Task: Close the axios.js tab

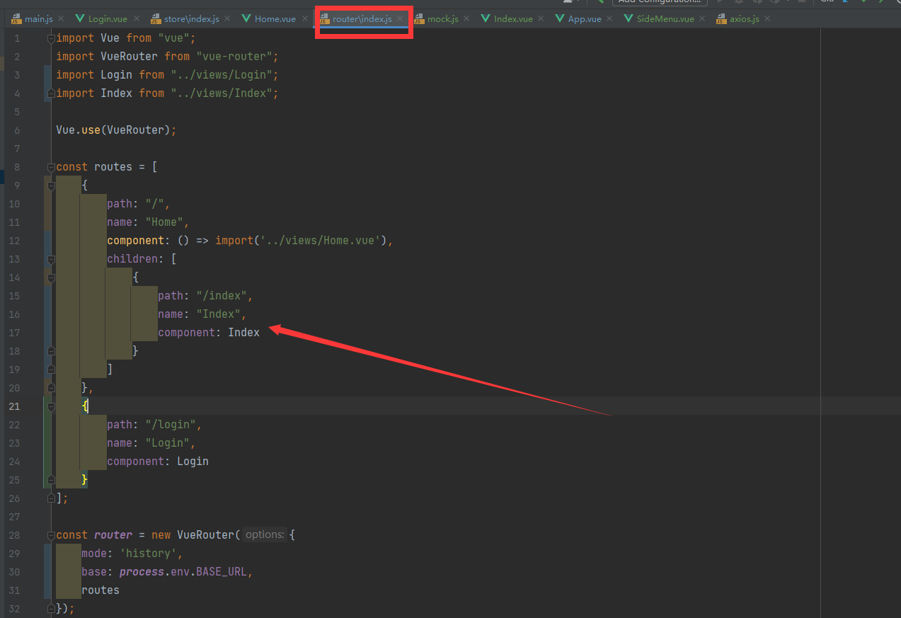Action: (767, 19)
